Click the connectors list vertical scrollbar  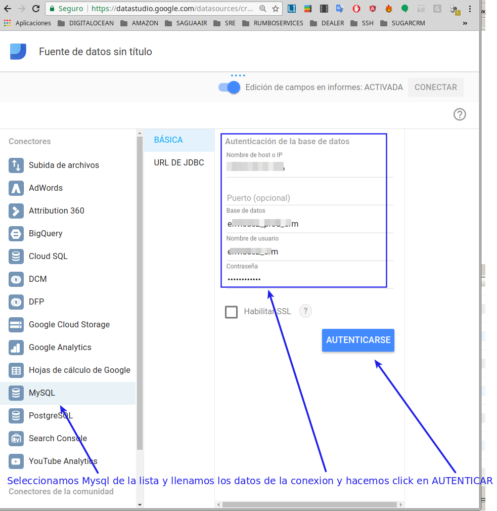[140, 293]
